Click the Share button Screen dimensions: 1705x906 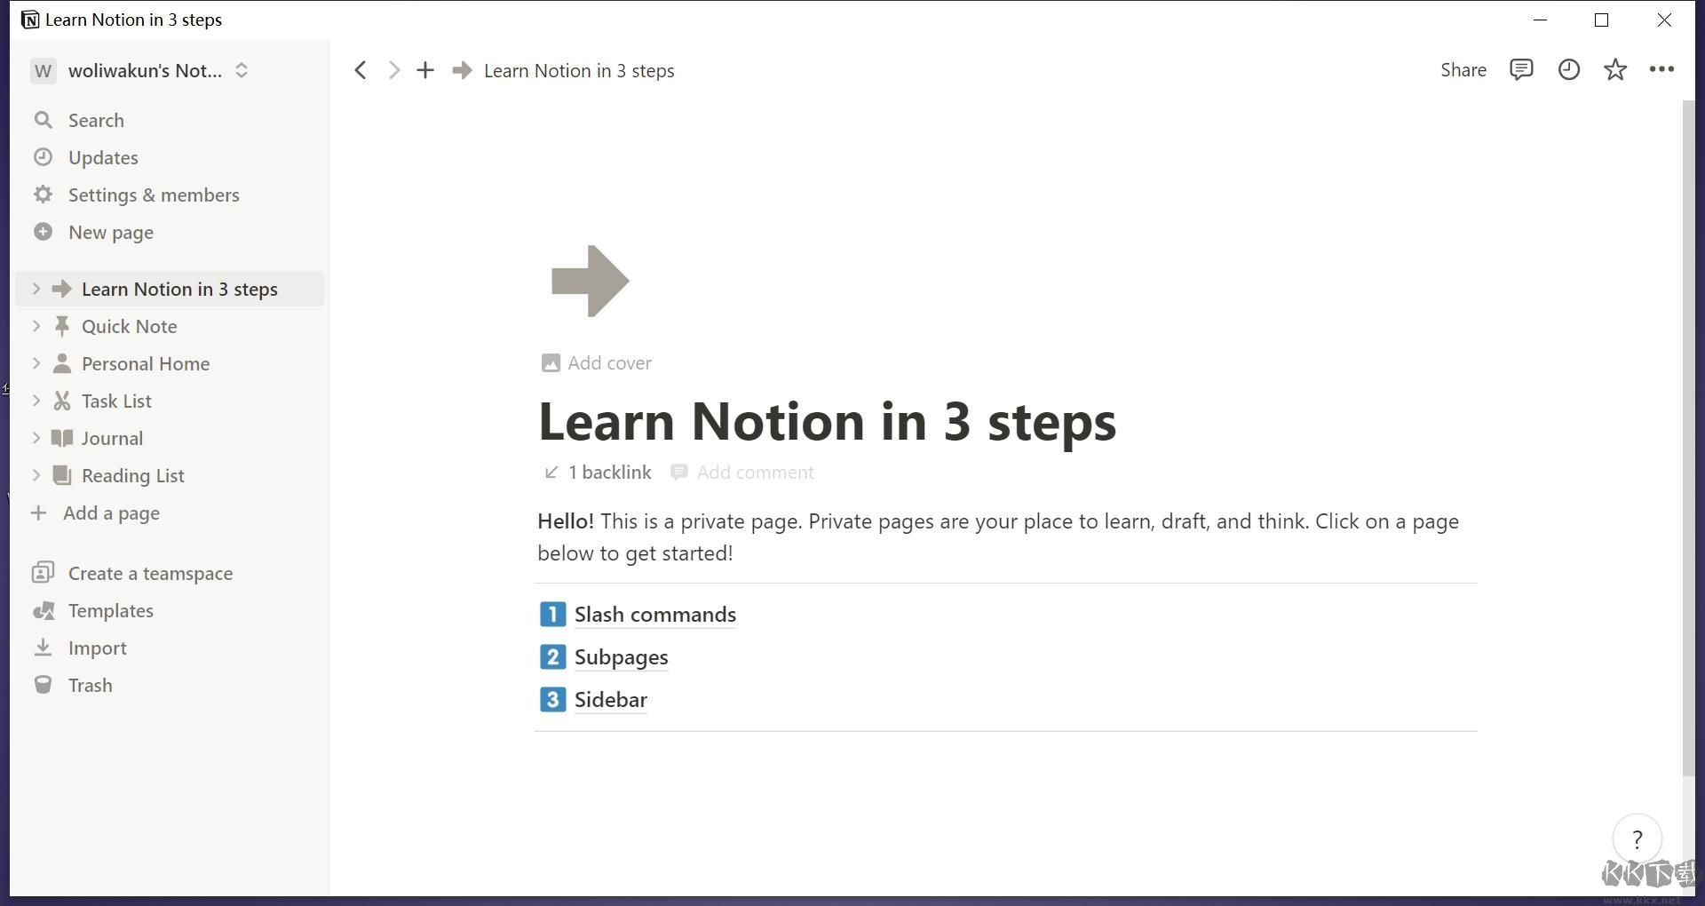[1463, 70]
